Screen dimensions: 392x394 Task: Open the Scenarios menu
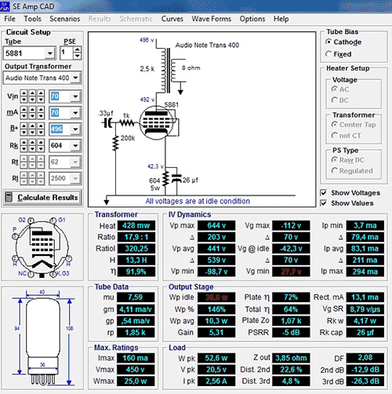point(65,19)
